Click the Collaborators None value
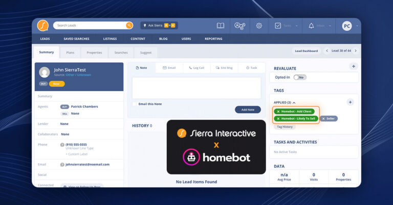Image resolution: width=393 pixels, height=205 pixels. (x=65, y=134)
